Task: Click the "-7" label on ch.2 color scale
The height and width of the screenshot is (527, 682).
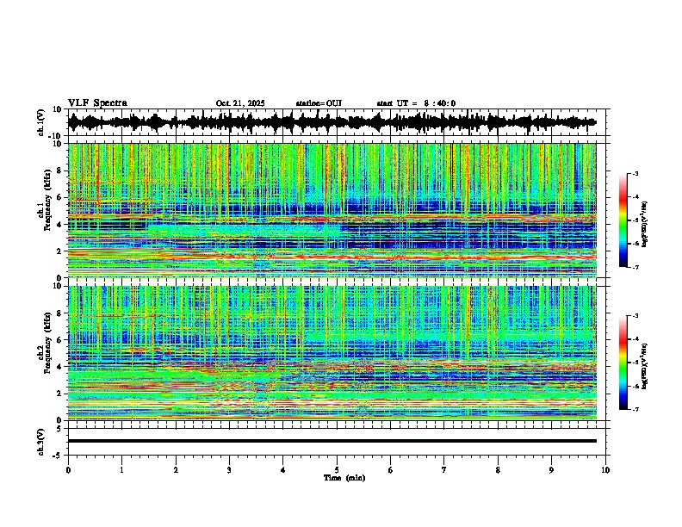Action: 635,409
